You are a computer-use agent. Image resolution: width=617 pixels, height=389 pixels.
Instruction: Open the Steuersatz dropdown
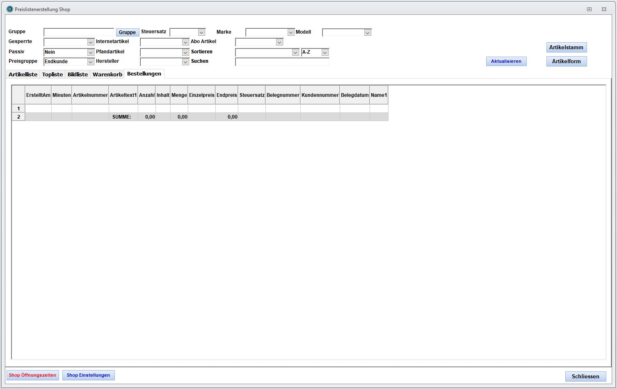coord(201,32)
